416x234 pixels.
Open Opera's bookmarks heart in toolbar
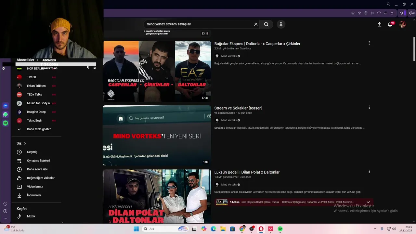click(x=379, y=13)
